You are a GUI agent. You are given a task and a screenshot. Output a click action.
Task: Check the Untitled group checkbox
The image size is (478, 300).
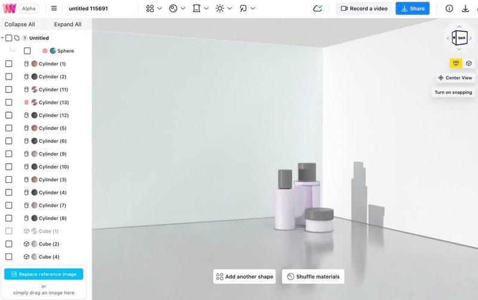(x=9, y=38)
